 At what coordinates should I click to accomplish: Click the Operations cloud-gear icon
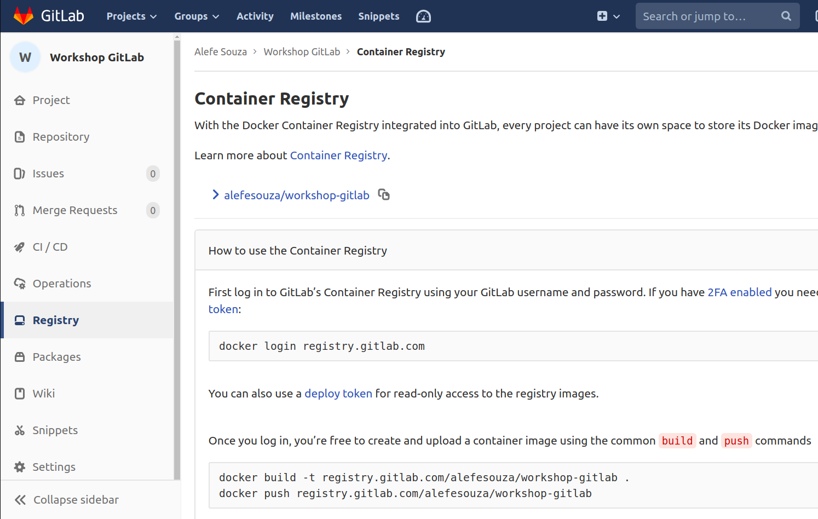pos(20,284)
